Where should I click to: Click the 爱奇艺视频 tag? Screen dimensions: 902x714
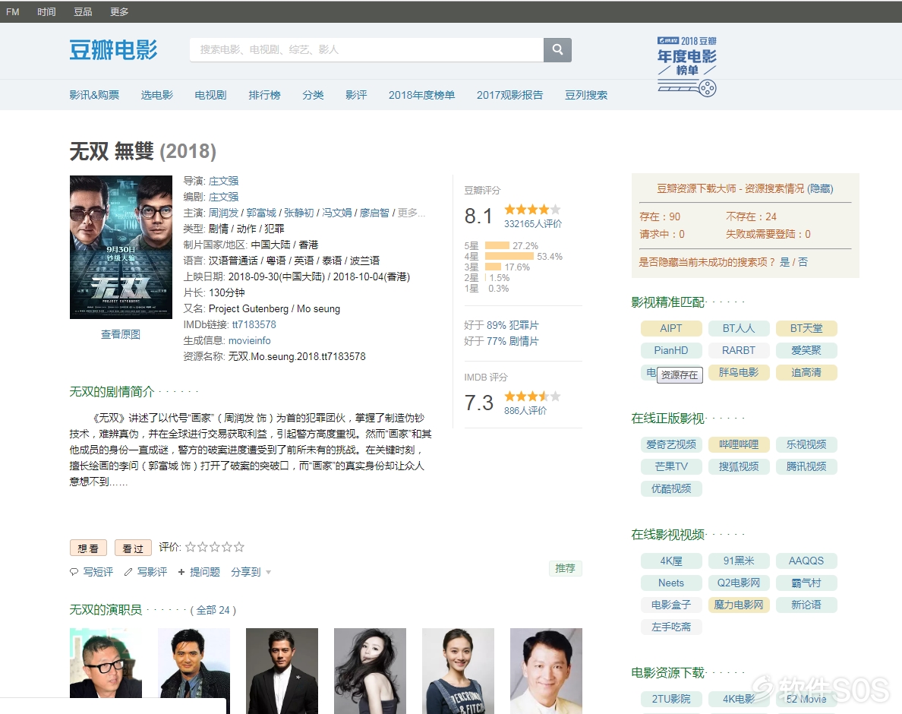pos(671,445)
